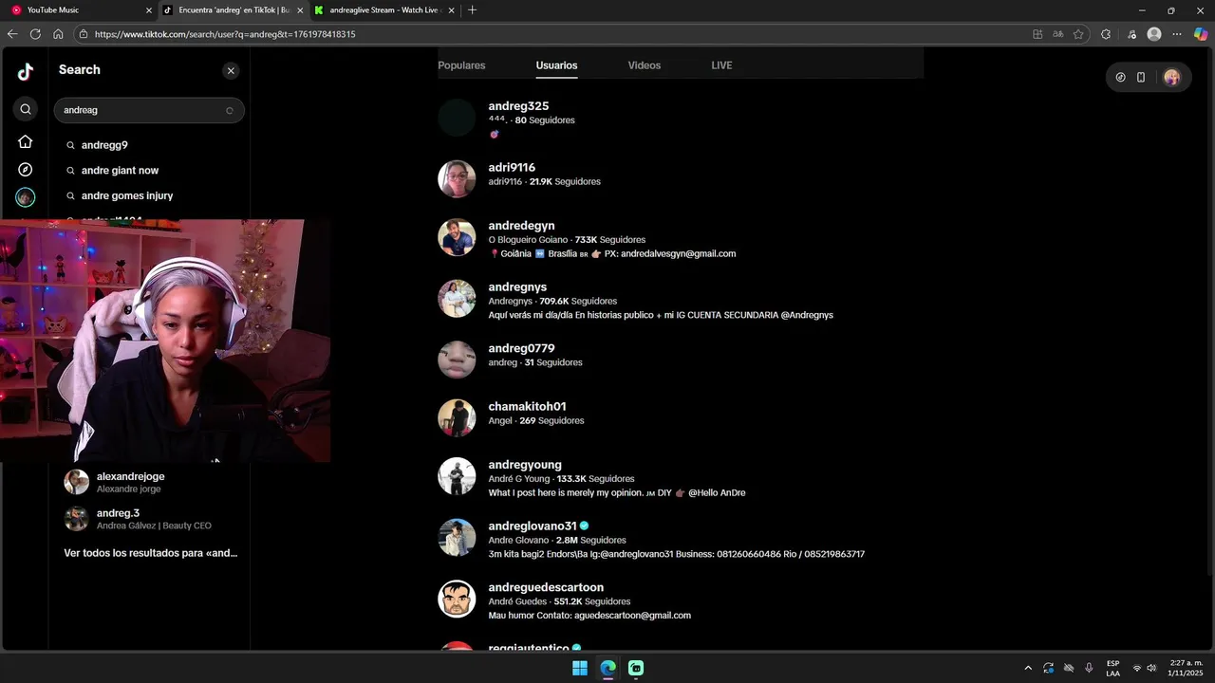Image resolution: width=1215 pixels, height=683 pixels.
Task: Click andregyoung profile picture
Action: point(457,476)
